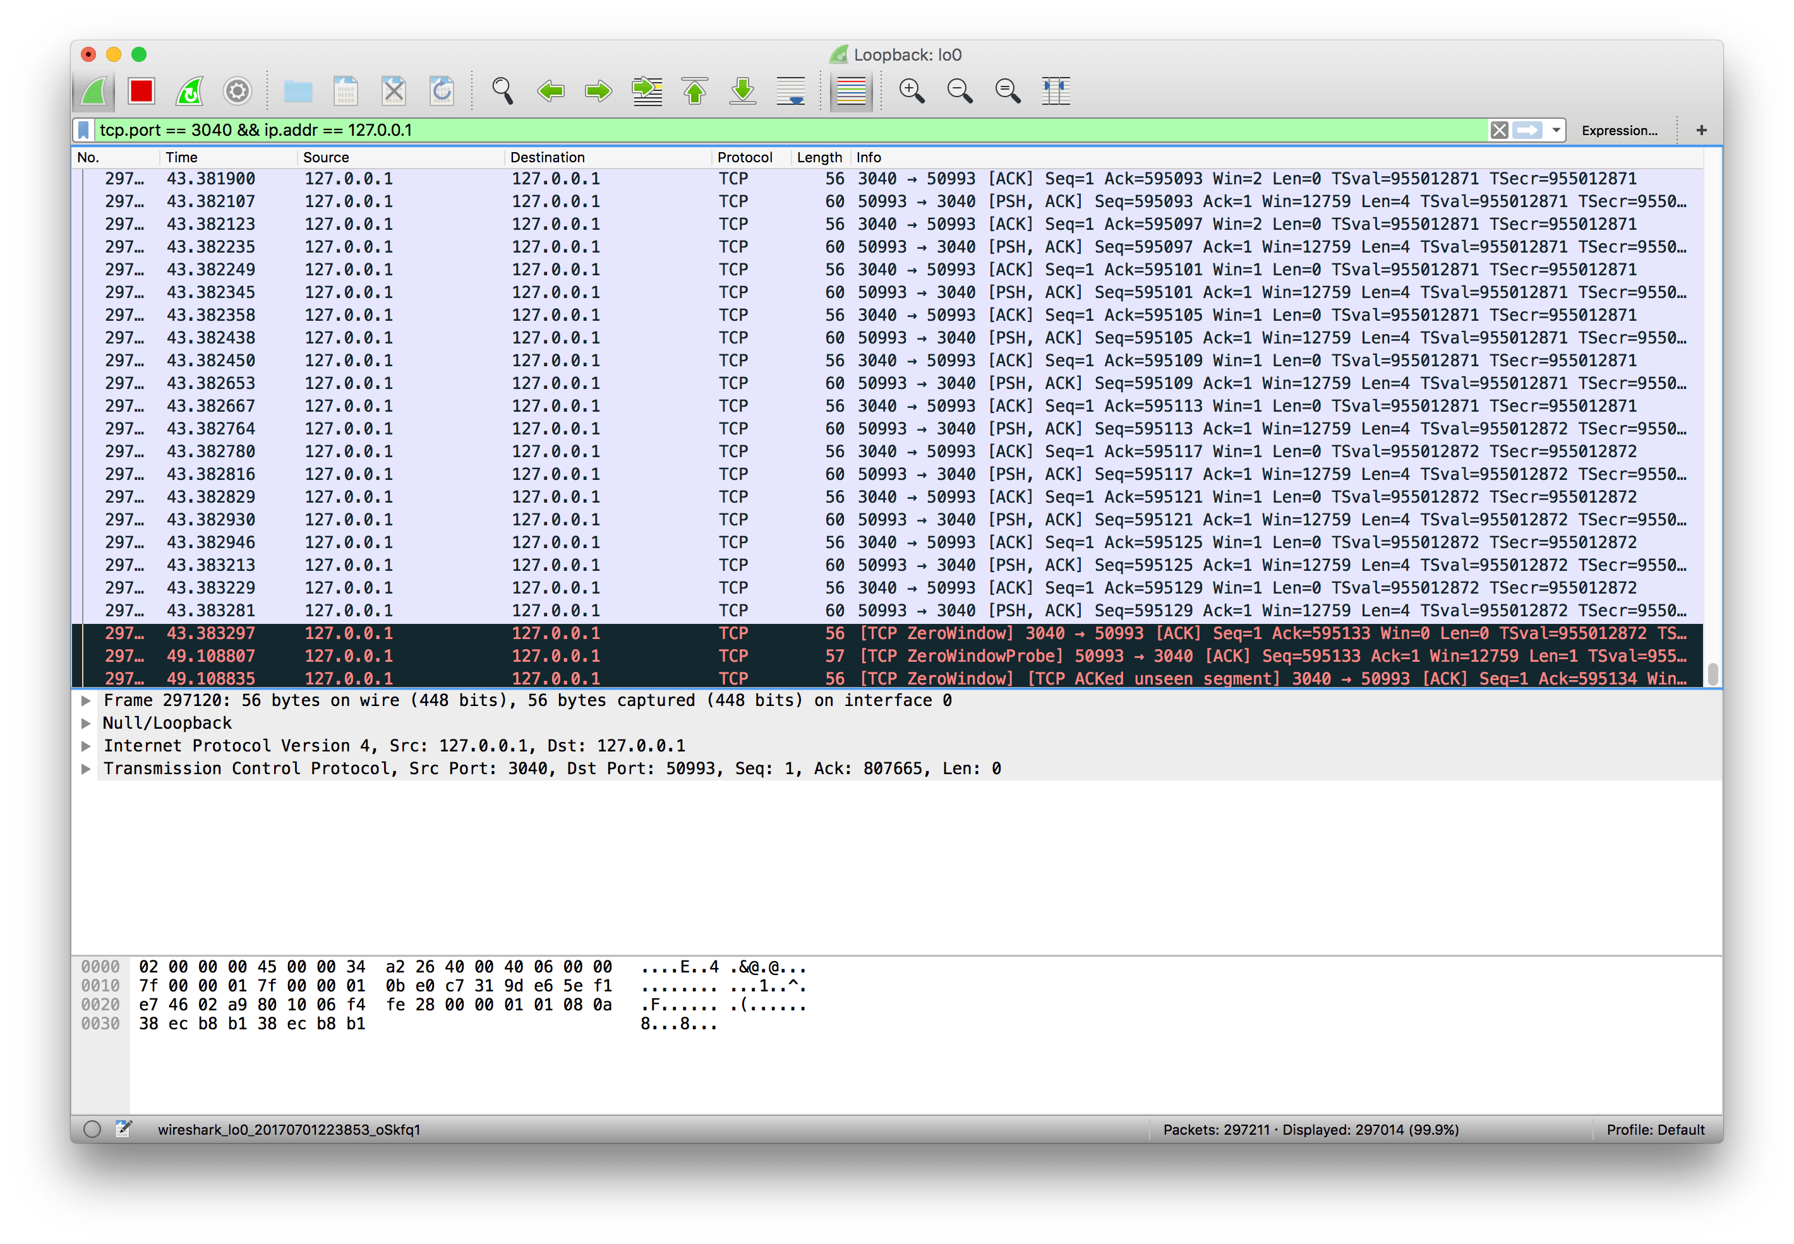Screen dimensions: 1794x1244
Task: Sort packets by the No. column
Action: coord(116,157)
